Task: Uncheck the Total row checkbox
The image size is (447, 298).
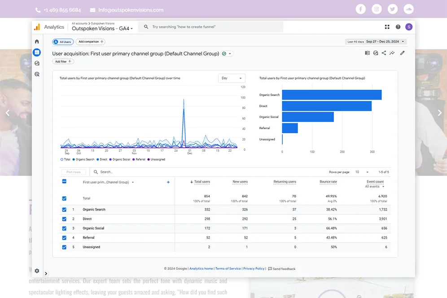Action: (x=64, y=198)
